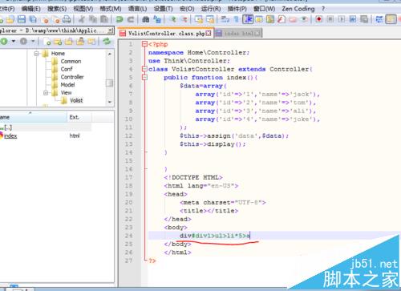Viewport: 401px width, 291px height.
Task: Select the Model folder in tree
Action: 67,85
